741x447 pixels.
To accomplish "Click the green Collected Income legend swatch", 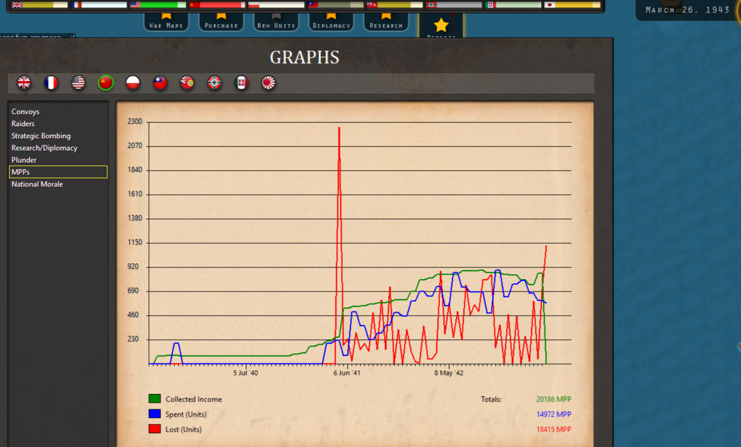I will click(155, 399).
